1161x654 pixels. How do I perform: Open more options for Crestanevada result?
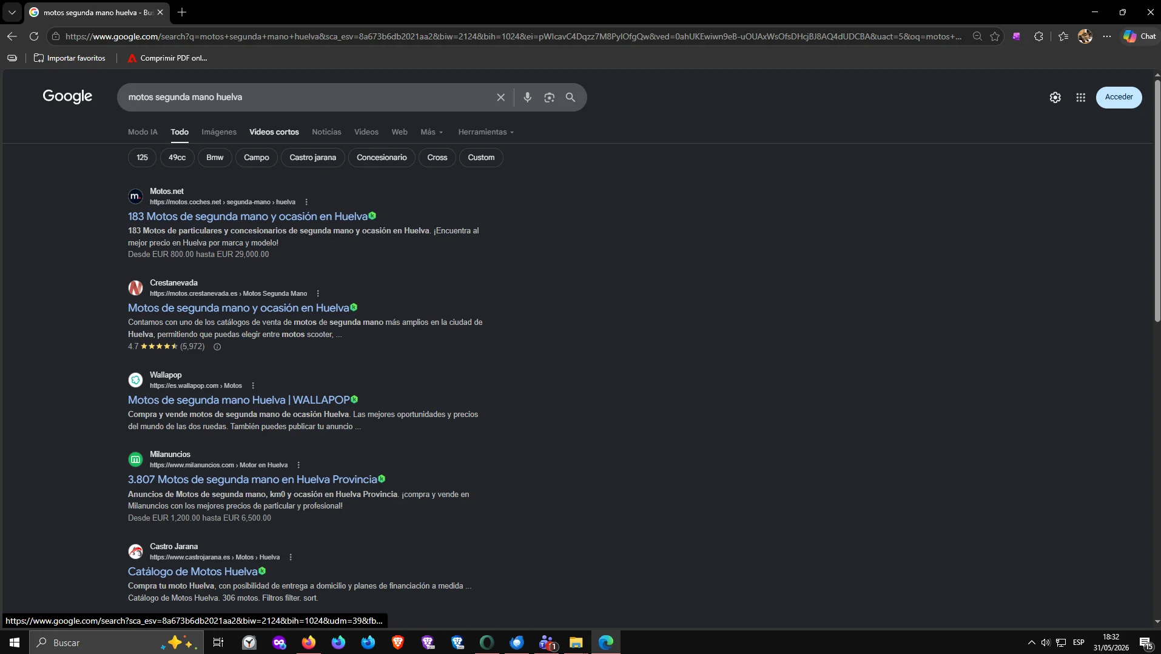318,293
